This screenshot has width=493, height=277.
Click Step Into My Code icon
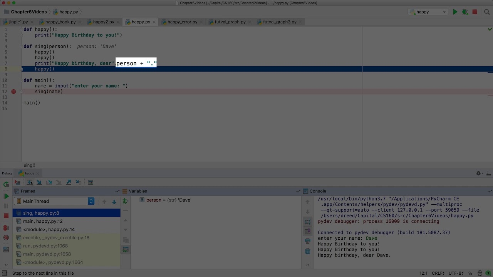[49, 182]
